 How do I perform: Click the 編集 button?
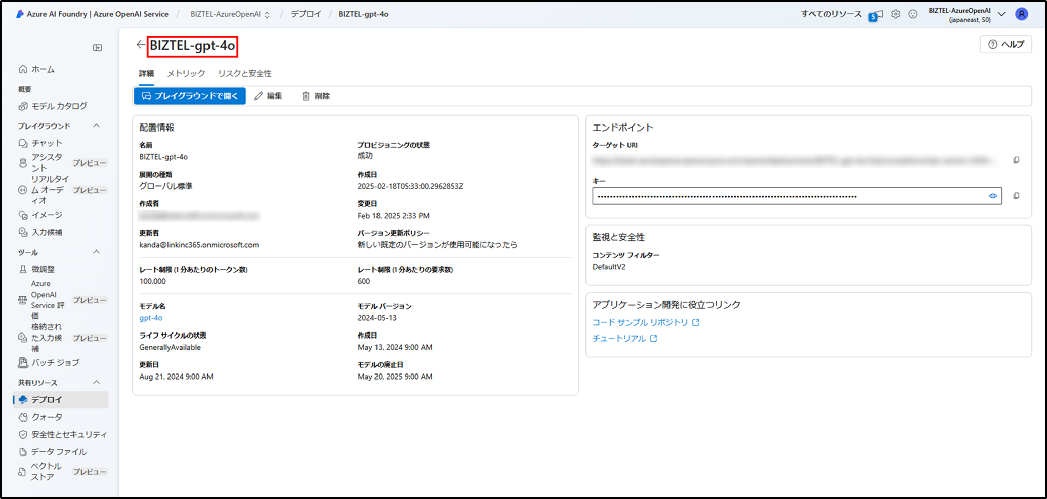(x=268, y=96)
